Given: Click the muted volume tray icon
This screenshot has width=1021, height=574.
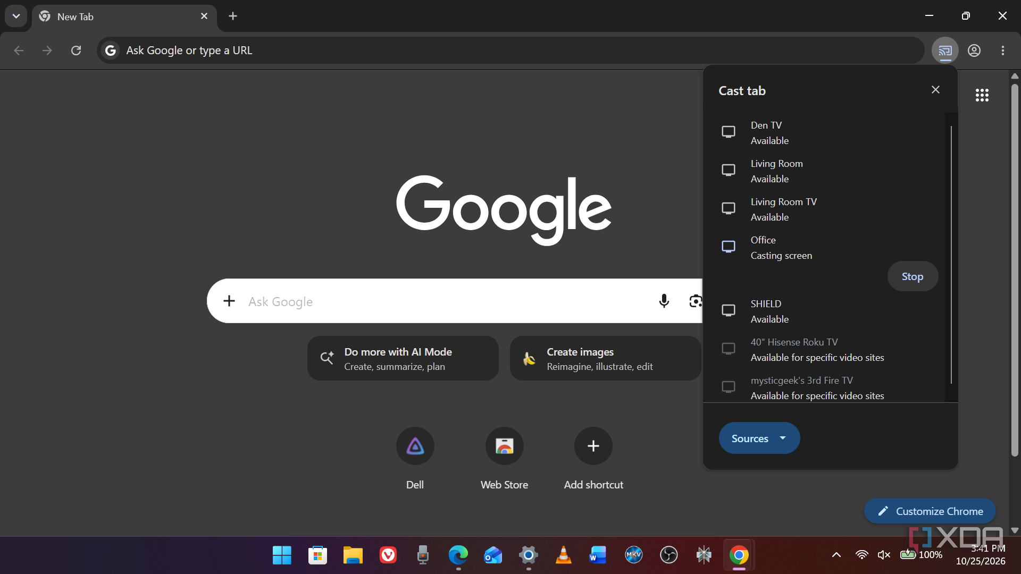Looking at the screenshot, I should pos(884,555).
